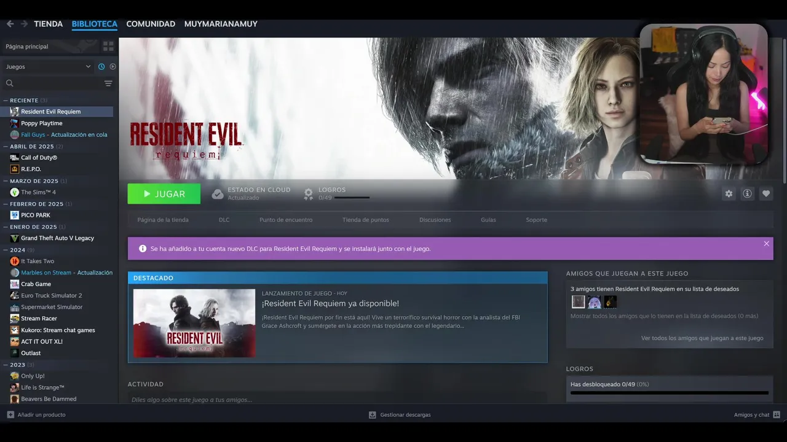Click Mostrar todos los amigos wishlist link

pos(664,316)
